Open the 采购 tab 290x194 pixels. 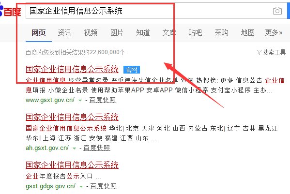pyautogui.click(x=221, y=33)
